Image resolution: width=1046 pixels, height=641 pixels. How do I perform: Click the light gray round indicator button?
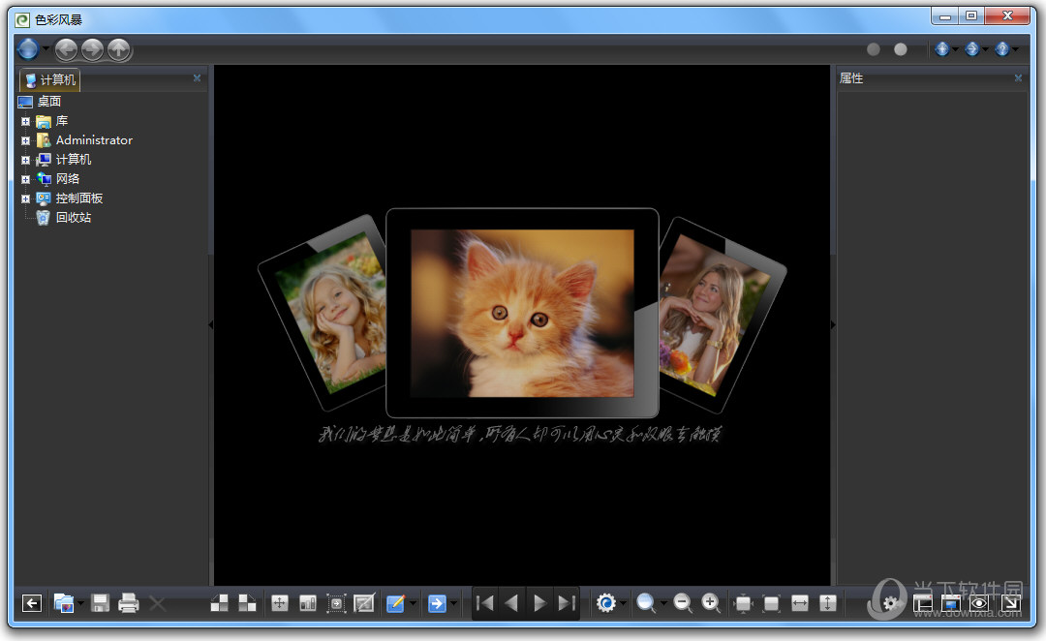click(901, 49)
